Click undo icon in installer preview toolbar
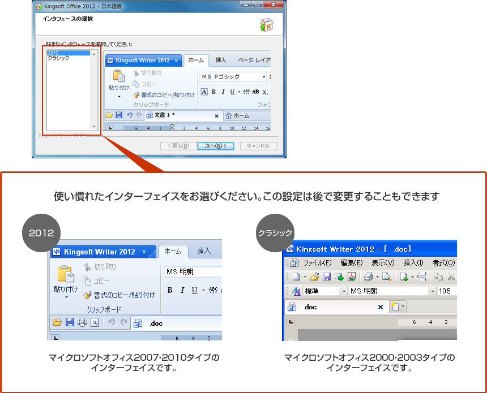Screen dimensions: 487x393 click(x=130, y=115)
